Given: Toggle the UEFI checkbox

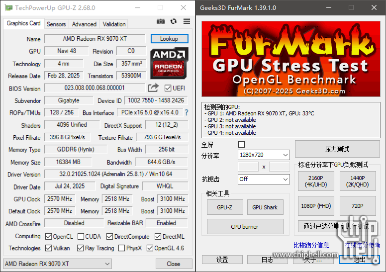Looking at the screenshot, I should (168, 88).
